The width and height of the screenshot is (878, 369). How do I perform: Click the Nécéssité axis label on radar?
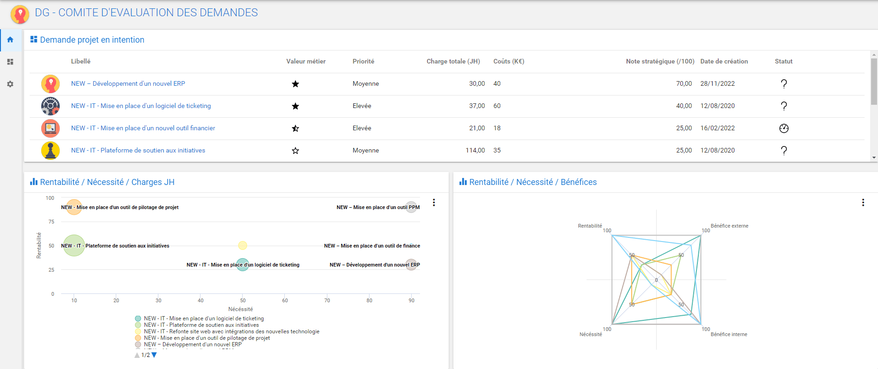(x=591, y=334)
